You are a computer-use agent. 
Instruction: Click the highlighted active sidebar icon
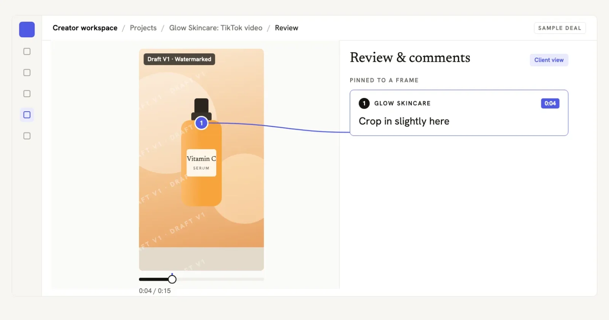[x=27, y=115]
